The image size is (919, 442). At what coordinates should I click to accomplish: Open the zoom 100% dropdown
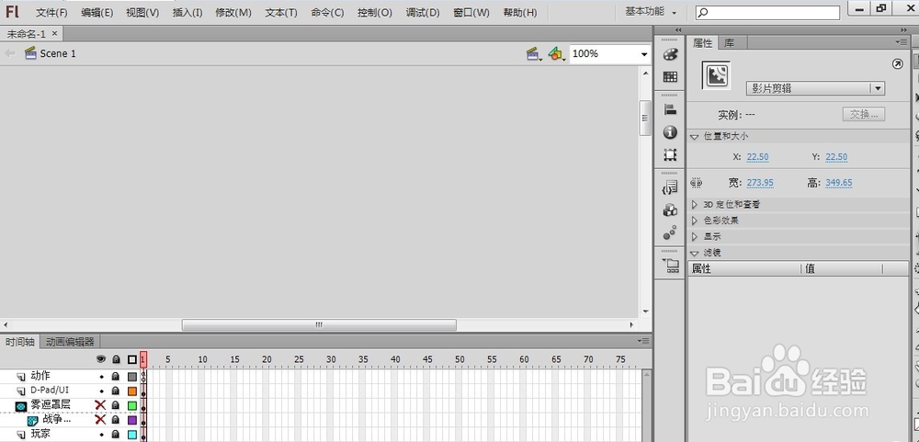644,54
